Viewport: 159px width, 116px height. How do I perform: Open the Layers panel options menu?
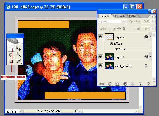[x=154, y=16]
